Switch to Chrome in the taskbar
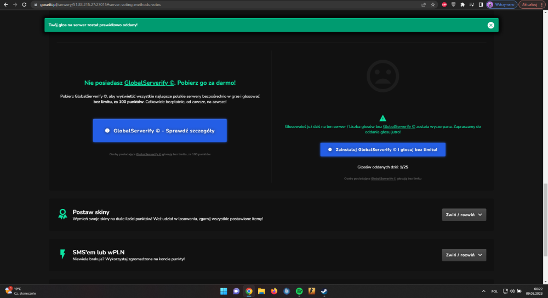This screenshot has width=548, height=298. pos(249,291)
